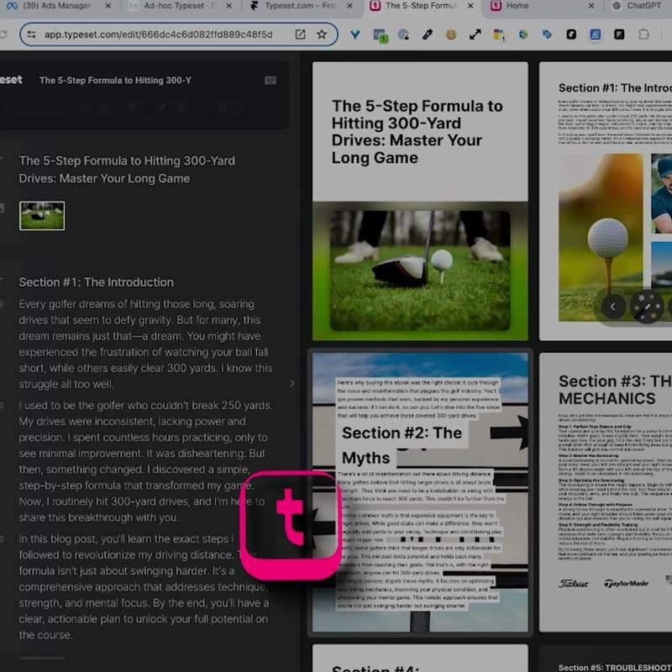The width and height of the screenshot is (672, 672).
Task: Click the pink Typeset logo overlay
Action: click(x=291, y=526)
